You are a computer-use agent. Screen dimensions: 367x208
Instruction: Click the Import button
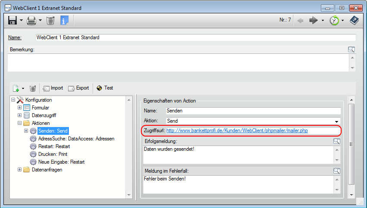click(x=53, y=88)
